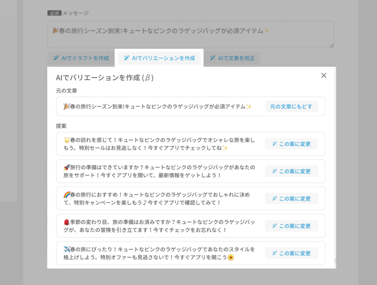Apply the ✈️ style suggestion with 'この案に変更'
The height and width of the screenshot is (285, 377).
click(291, 253)
